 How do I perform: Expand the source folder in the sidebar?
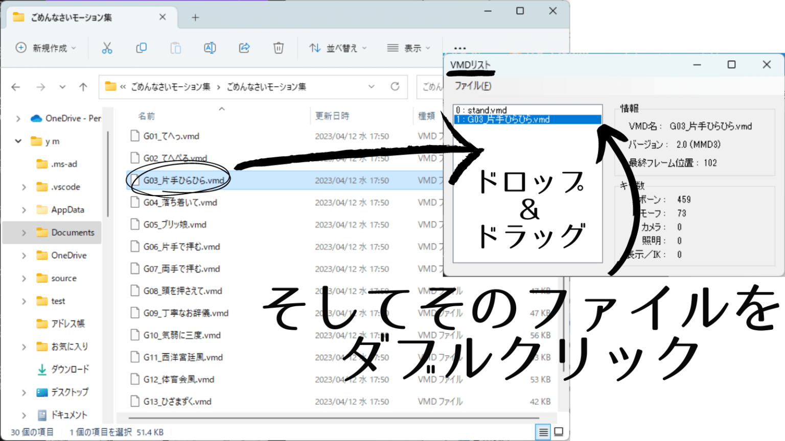pos(24,278)
